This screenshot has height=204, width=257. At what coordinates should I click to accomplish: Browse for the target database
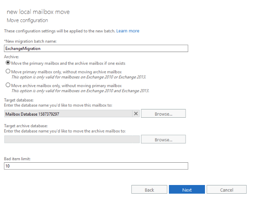click(x=163, y=114)
